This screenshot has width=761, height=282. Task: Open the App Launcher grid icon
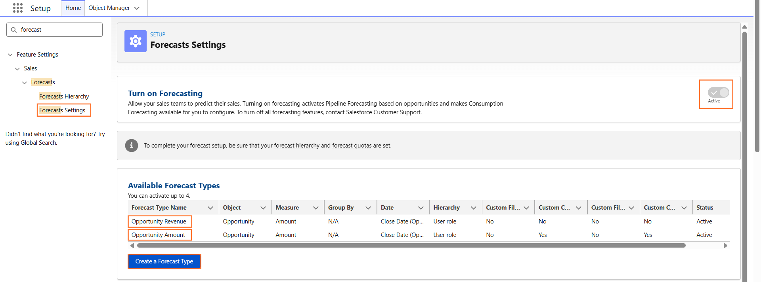[18, 8]
